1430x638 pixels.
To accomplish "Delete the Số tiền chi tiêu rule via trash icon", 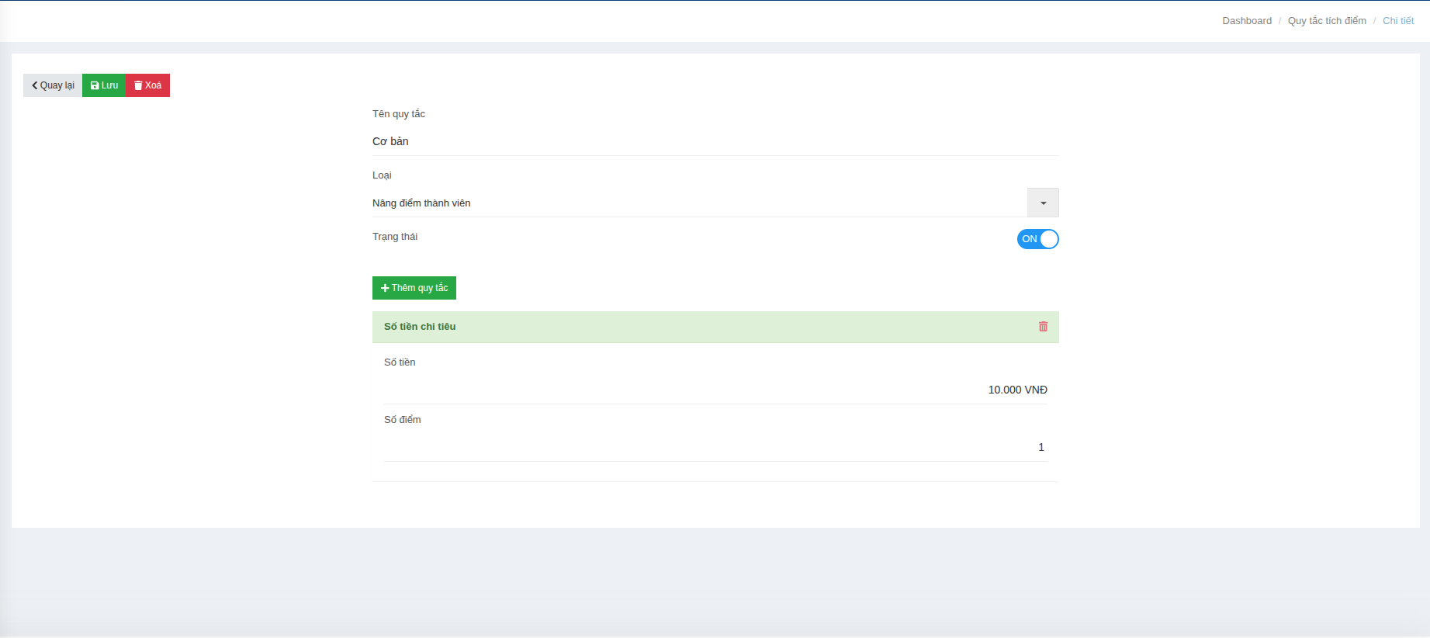I will [x=1043, y=327].
